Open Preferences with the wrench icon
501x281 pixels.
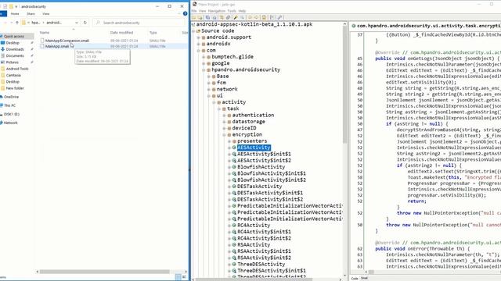279,17
